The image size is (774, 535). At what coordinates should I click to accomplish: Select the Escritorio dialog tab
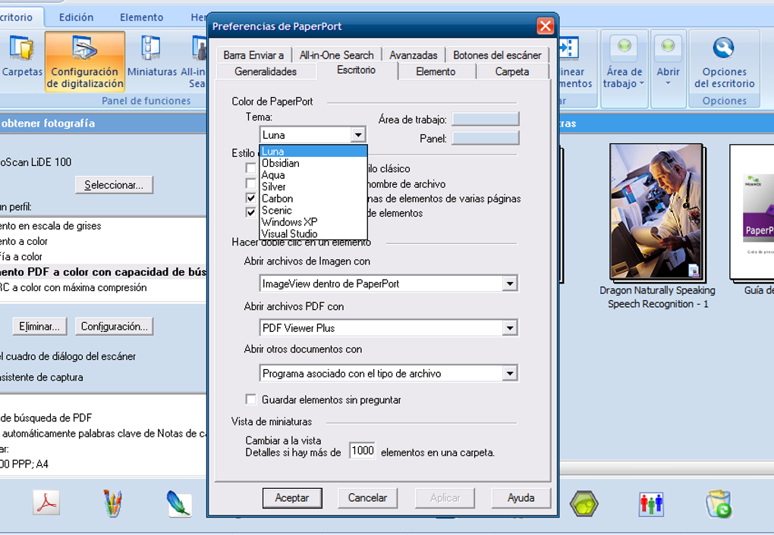[x=357, y=70]
